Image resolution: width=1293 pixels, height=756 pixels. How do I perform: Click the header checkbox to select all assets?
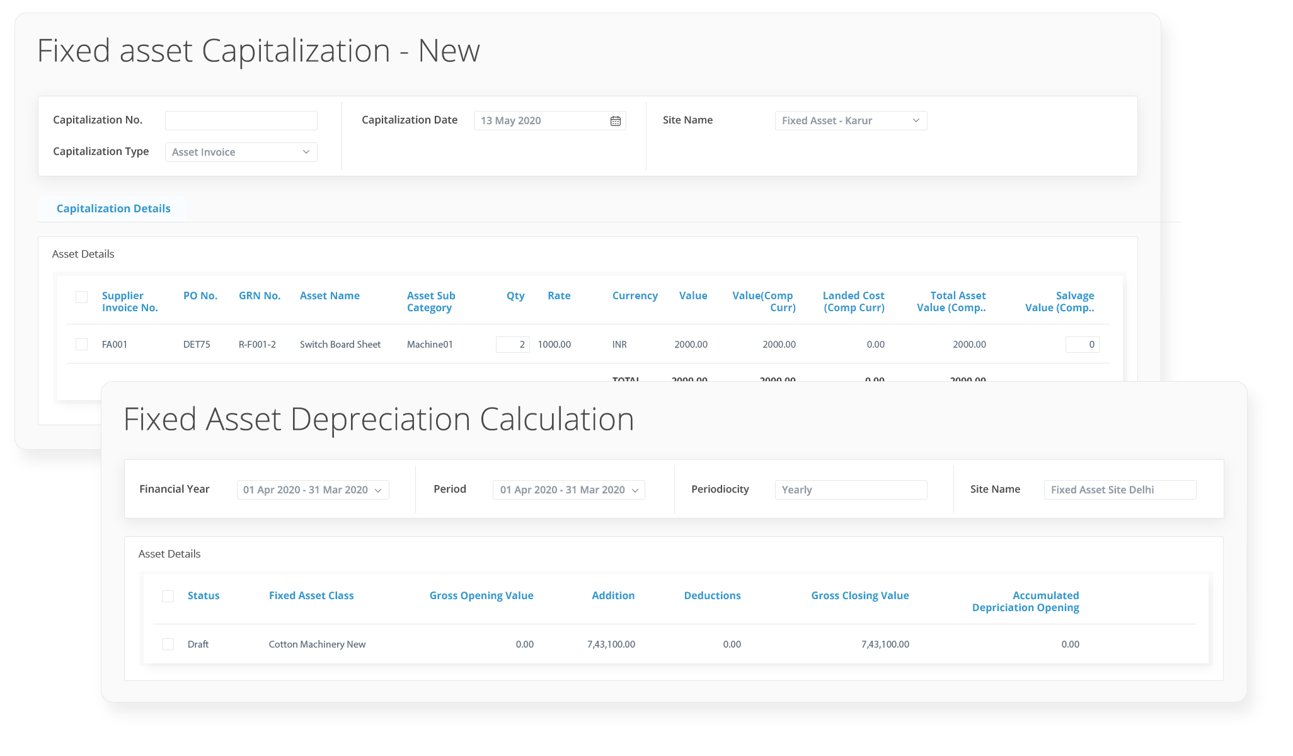81,295
